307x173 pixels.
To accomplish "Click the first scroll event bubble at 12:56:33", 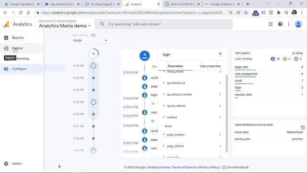I will tap(145, 78).
